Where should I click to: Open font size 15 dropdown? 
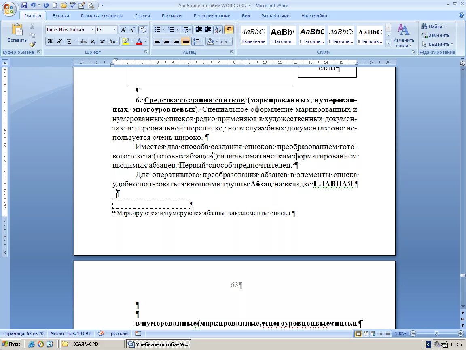[114, 30]
